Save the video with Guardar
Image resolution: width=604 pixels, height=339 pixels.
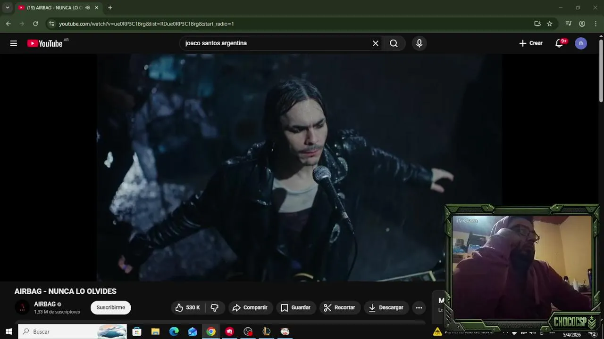296,307
